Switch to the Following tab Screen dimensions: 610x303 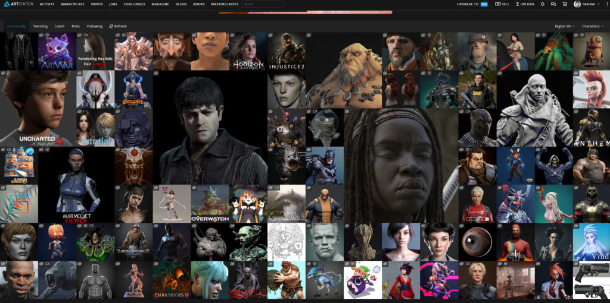pyautogui.click(x=95, y=26)
